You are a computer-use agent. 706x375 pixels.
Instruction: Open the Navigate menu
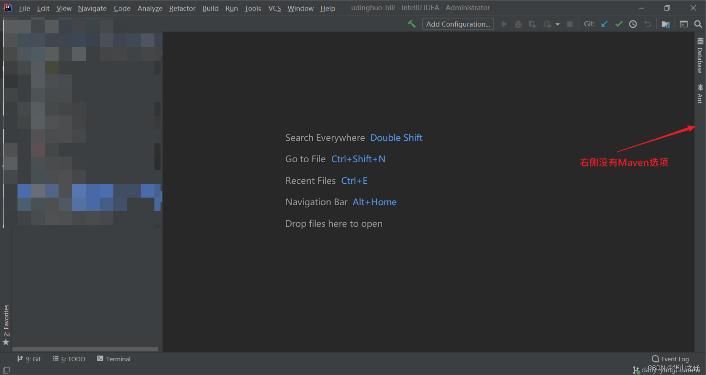(x=92, y=8)
